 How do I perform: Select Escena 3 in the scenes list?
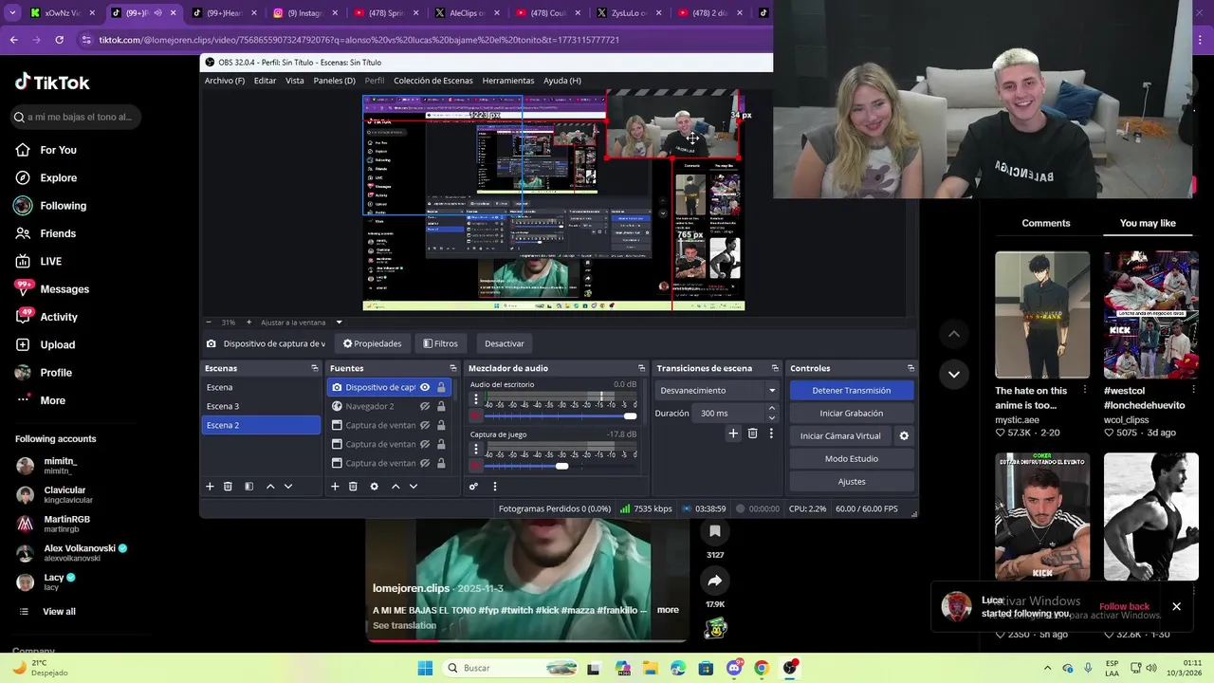click(261, 406)
